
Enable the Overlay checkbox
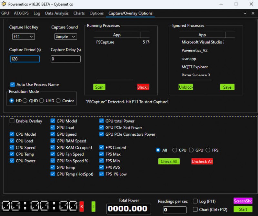[x=12, y=121]
